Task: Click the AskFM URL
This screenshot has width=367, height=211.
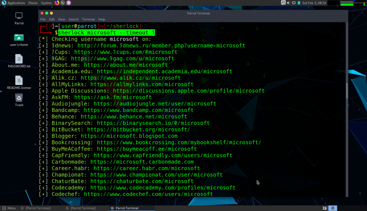Action: tap(113, 97)
